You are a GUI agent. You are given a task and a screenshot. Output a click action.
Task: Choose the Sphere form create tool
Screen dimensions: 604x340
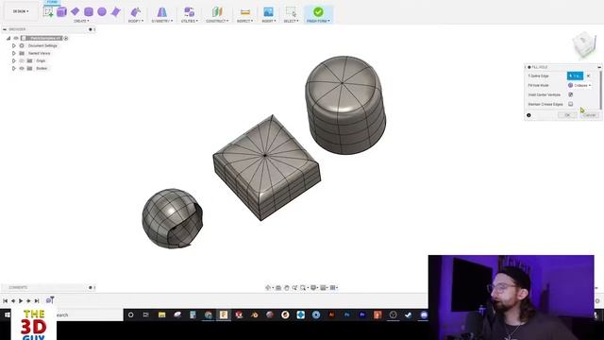click(x=102, y=11)
